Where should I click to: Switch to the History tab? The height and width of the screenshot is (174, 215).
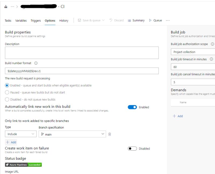[64, 20]
